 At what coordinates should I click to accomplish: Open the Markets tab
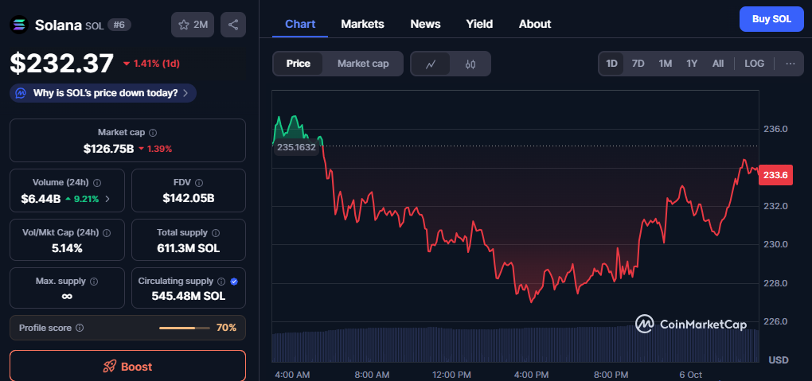(x=362, y=24)
